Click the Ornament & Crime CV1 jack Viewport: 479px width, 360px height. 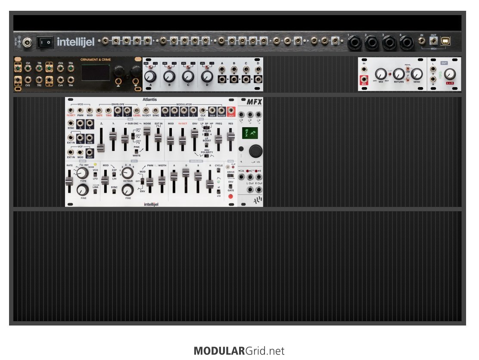coord(28,68)
